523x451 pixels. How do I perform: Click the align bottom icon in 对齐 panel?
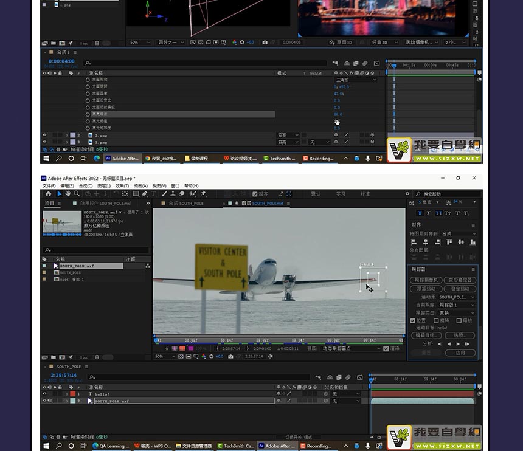point(473,243)
